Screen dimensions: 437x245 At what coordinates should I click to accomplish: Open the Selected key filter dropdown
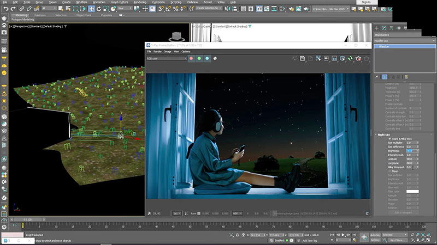point(394,235)
